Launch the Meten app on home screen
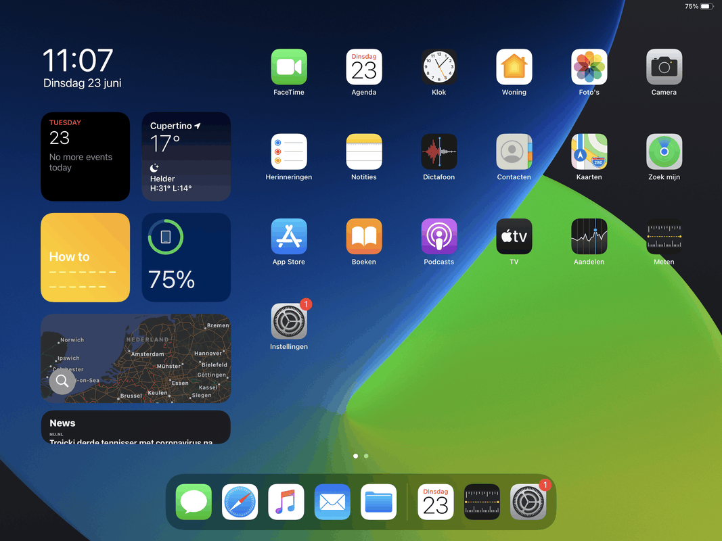 click(x=664, y=237)
